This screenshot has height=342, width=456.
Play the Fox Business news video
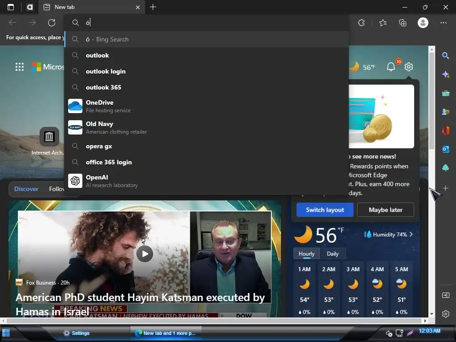pyautogui.click(x=145, y=254)
